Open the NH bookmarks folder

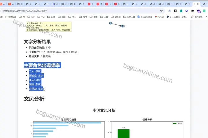(x=31, y=17)
